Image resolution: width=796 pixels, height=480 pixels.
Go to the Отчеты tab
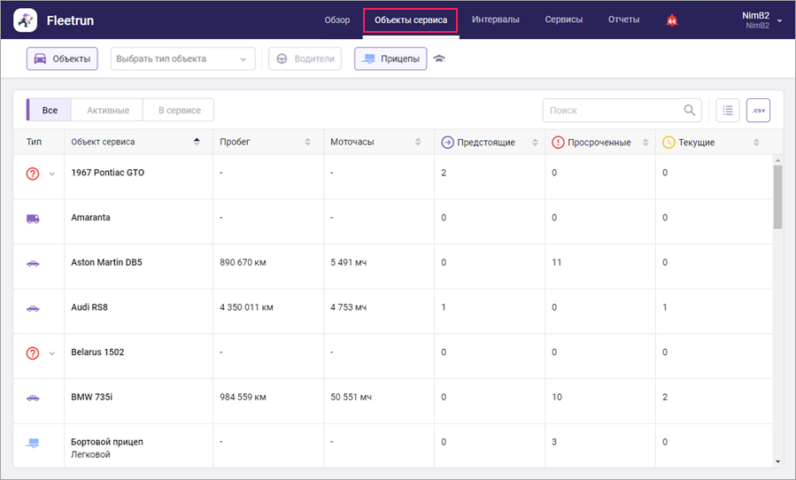623,19
